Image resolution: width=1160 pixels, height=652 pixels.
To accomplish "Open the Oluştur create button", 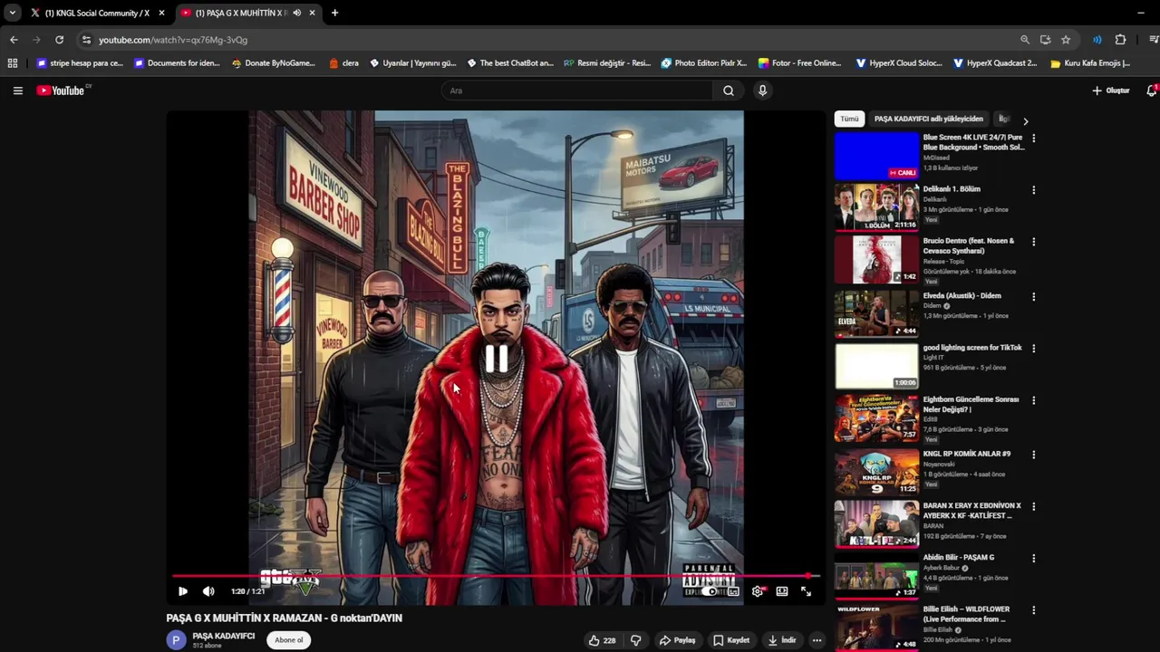I will click(x=1111, y=91).
